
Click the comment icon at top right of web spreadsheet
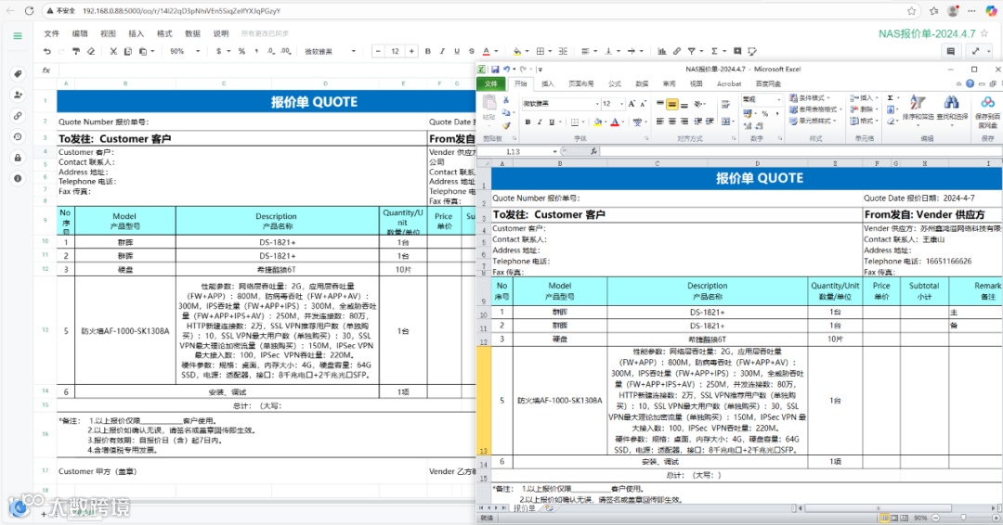tap(951, 51)
